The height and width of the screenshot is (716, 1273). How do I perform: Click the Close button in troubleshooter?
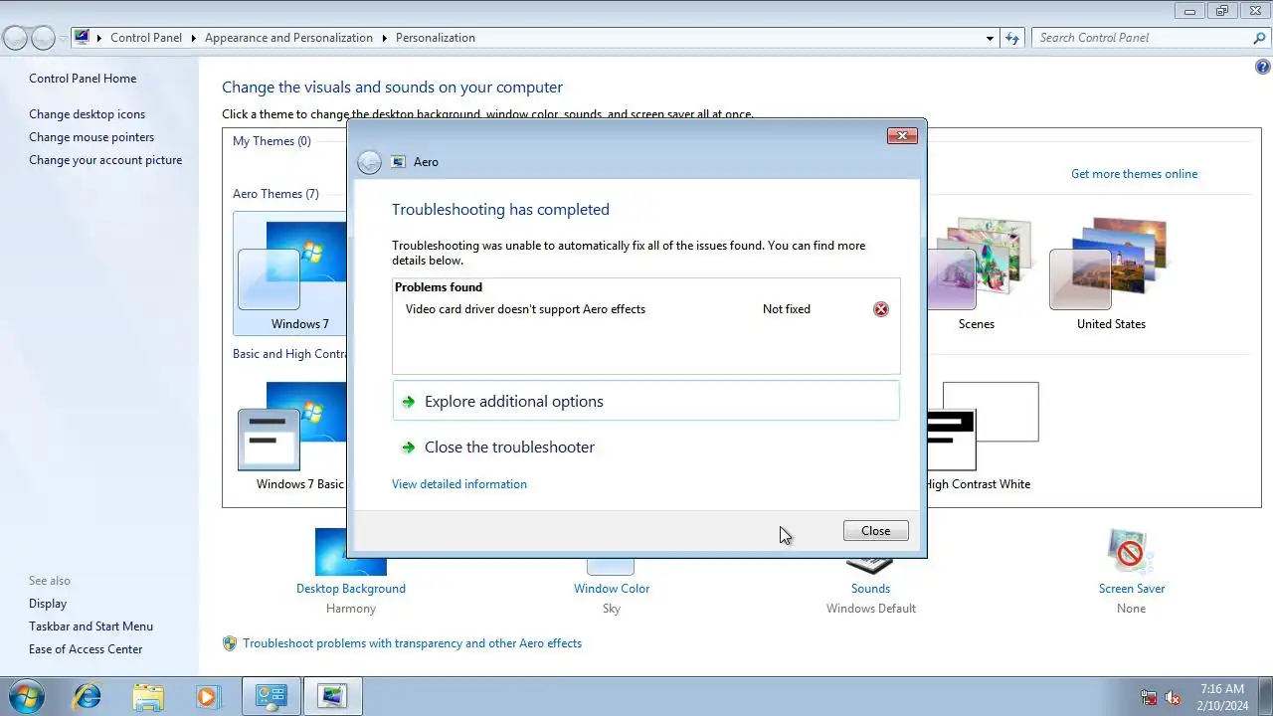click(875, 531)
